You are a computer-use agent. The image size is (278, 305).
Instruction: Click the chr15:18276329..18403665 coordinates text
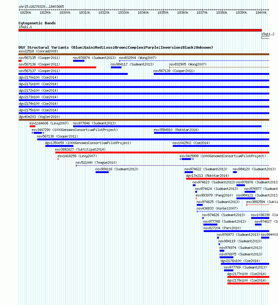click(x=41, y=7)
